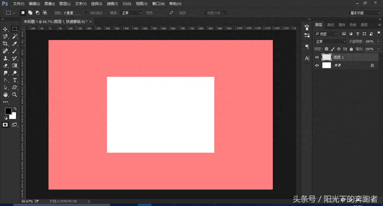Toggle lock position
This screenshot has height=206, width=383.
(339, 49)
